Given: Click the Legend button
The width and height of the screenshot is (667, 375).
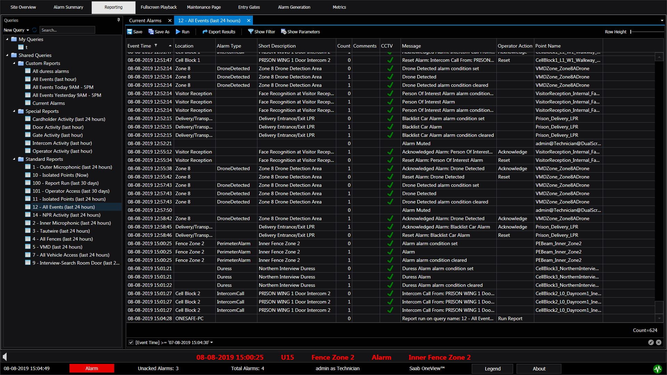Looking at the screenshot, I should (x=492, y=369).
